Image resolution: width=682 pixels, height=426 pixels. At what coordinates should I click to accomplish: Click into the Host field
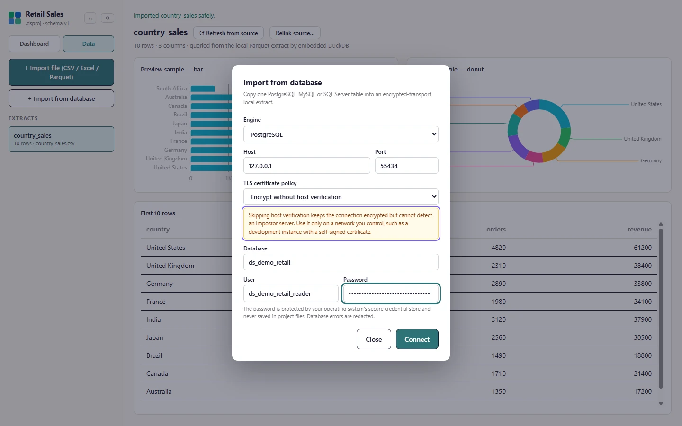tap(307, 166)
